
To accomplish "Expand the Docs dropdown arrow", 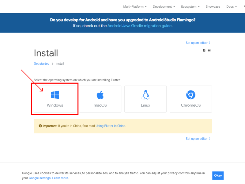I will [x=236, y=7].
